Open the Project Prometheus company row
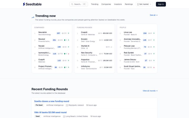This screenshot has height=118, width=189. tap(52, 67)
